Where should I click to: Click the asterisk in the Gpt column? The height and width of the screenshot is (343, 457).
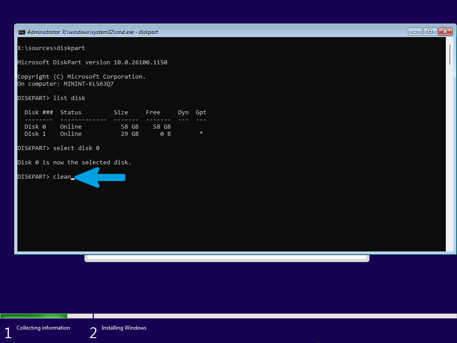(x=201, y=134)
